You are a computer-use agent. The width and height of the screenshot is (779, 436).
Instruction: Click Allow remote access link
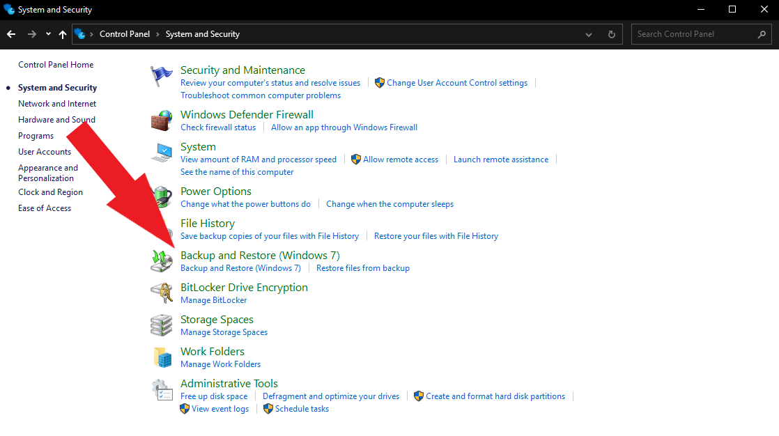coord(401,159)
